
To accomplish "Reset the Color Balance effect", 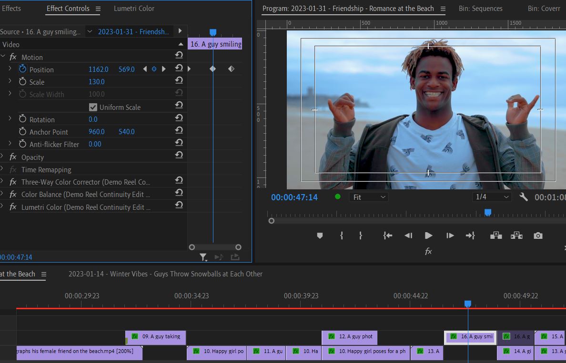I will point(179,192).
